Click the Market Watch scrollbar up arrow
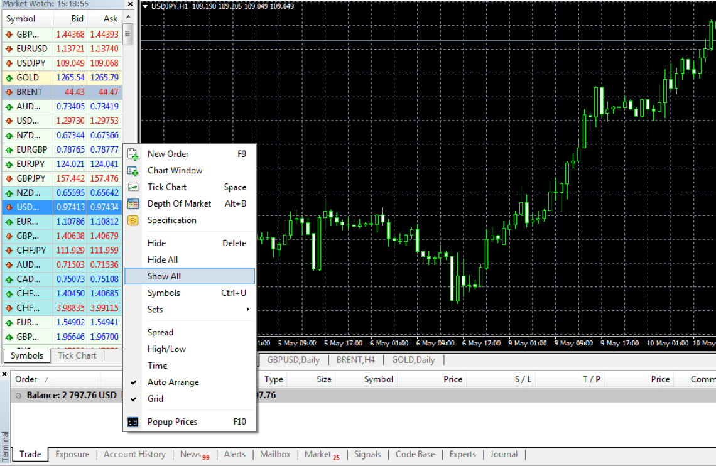The image size is (716, 466). [x=128, y=17]
